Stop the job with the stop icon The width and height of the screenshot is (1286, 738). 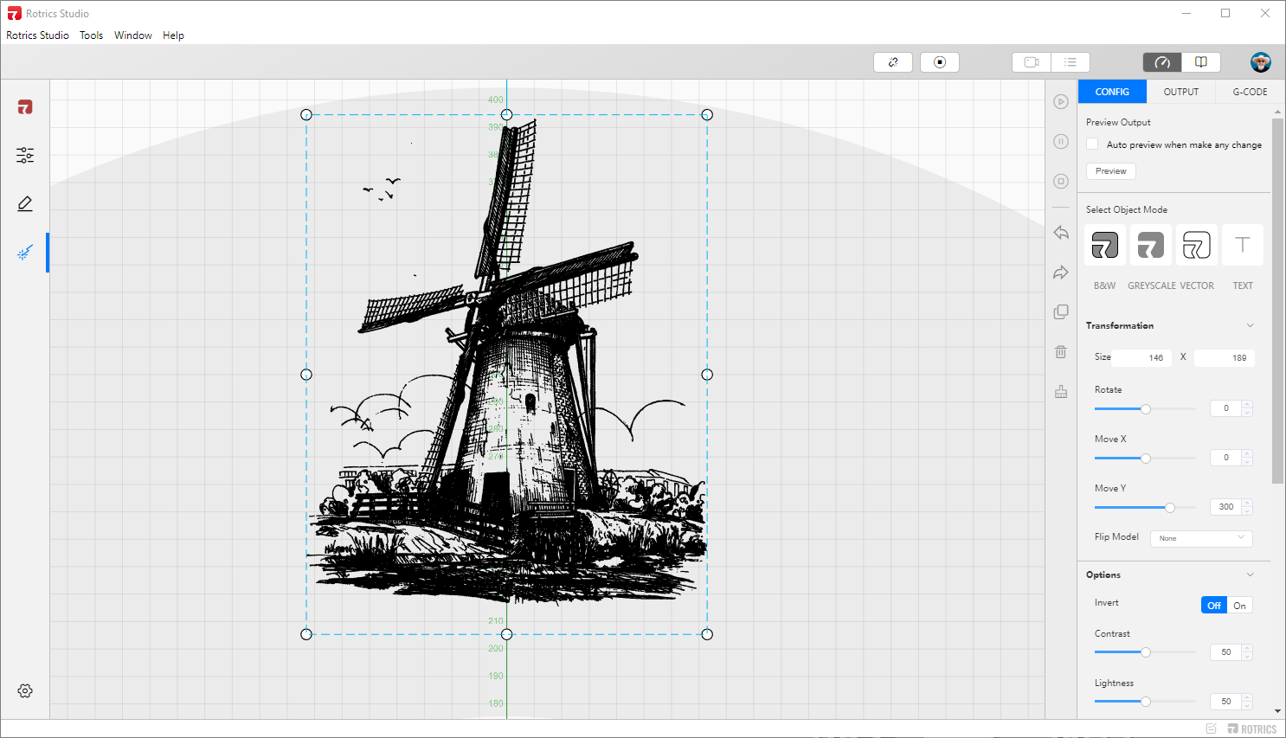click(x=1061, y=181)
